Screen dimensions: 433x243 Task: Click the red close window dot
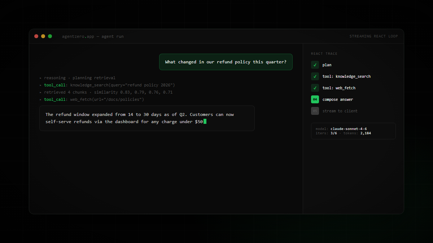36,36
